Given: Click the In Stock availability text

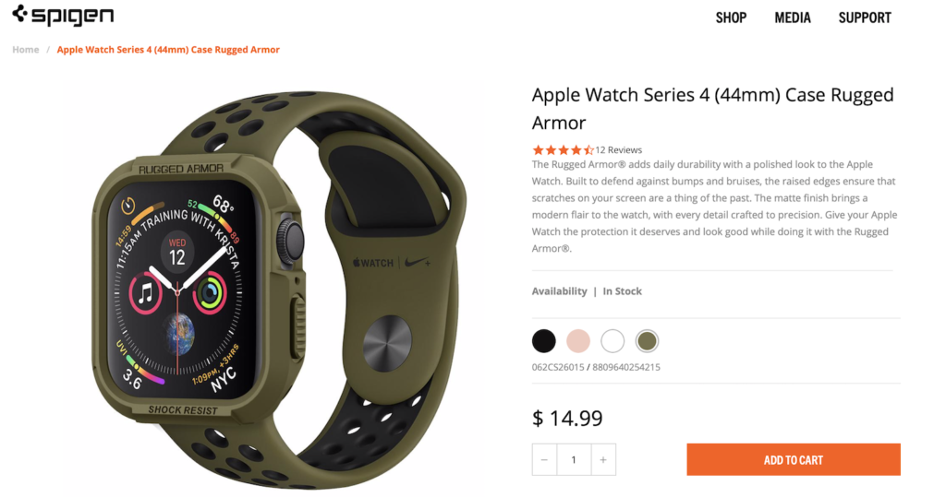Looking at the screenshot, I should click(x=622, y=291).
